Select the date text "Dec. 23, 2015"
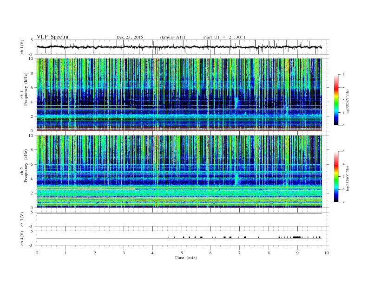The width and height of the screenshot is (368, 284). tap(130, 37)
